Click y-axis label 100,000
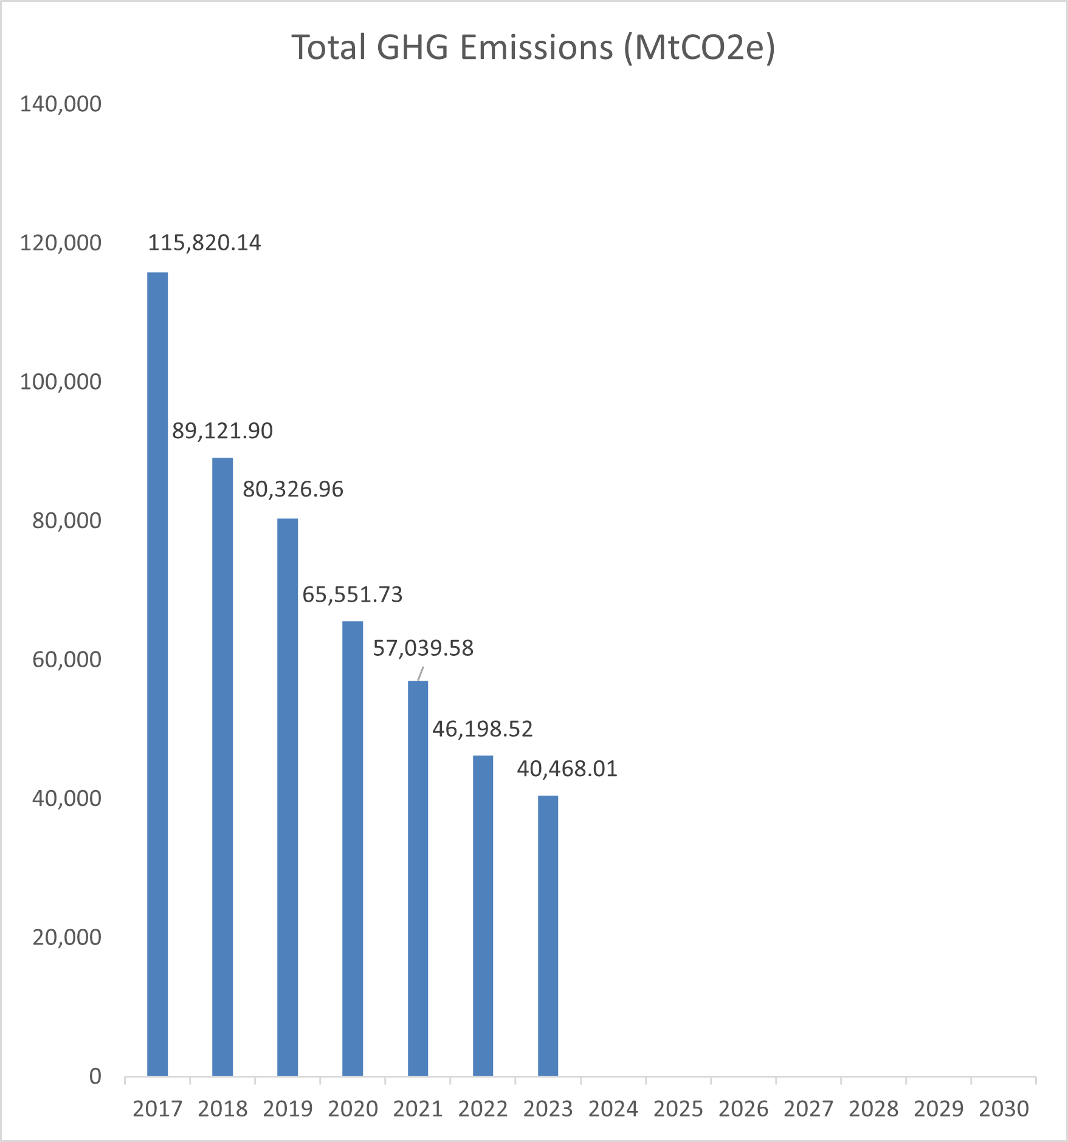 coord(61,382)
